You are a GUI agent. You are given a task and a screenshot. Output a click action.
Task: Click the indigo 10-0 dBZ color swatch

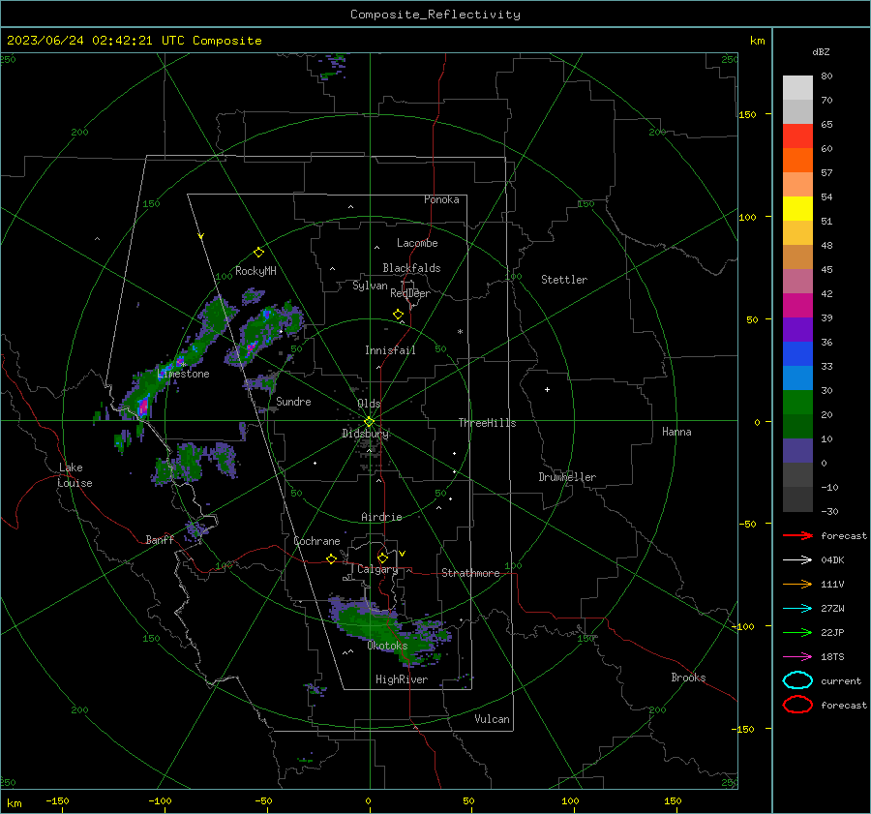pos(797,451)
